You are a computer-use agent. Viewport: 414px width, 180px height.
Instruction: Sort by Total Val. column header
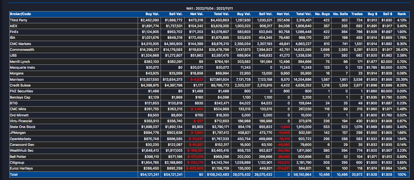(x=221, y=14)
